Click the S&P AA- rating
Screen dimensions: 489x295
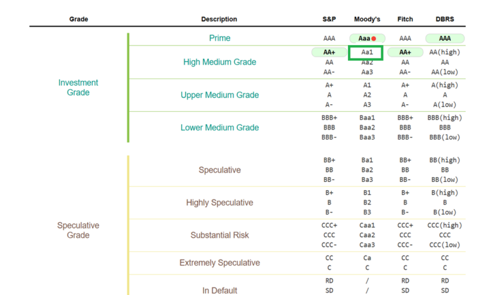point(329,72)
